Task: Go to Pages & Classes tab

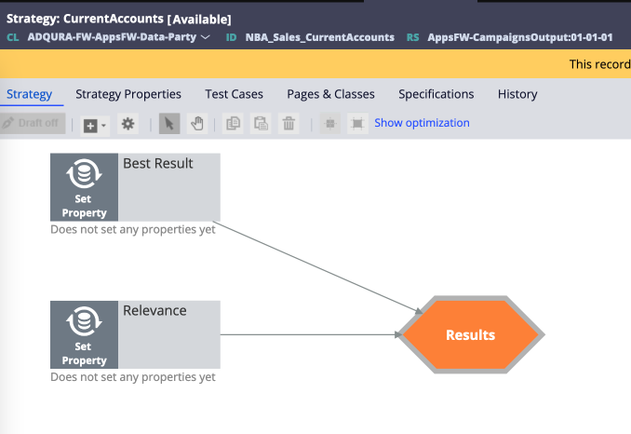Action: [x=330, y=94]
